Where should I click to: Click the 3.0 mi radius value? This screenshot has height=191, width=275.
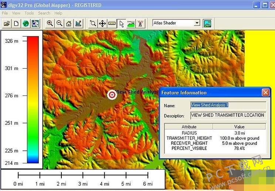pyautogui.click(x=240, y=133)
